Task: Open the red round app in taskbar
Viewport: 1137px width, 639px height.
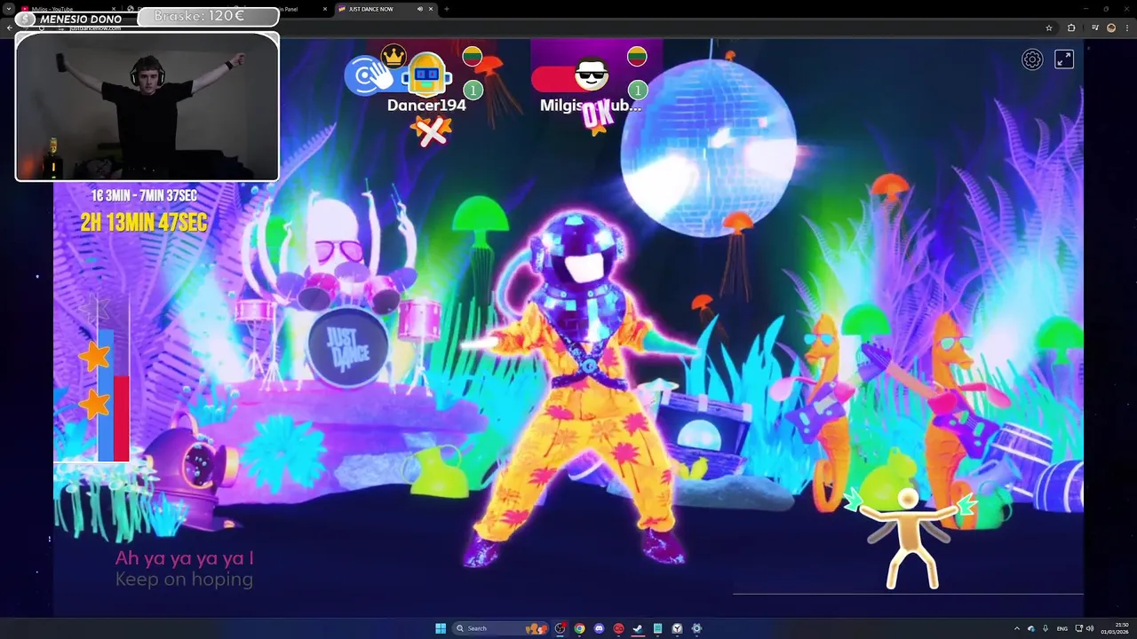Action: coord(618,628)
